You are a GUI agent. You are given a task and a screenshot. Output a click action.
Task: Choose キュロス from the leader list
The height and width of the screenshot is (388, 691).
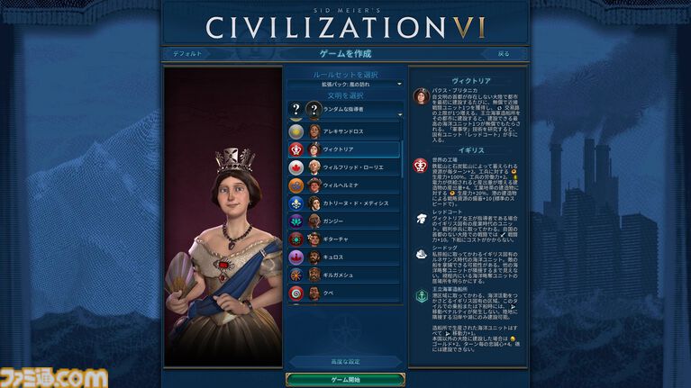tap(344, 257)
